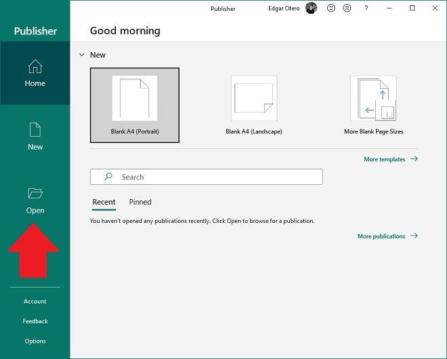
Task: Click the Open folder icon in sidebar
Action: click(35, 193)
